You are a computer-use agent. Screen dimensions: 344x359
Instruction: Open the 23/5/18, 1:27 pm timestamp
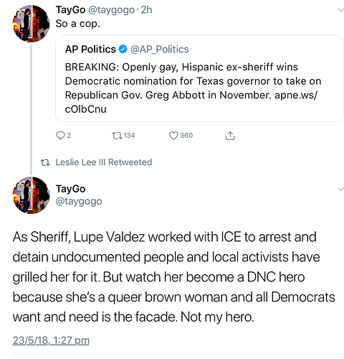click(51, 340)
